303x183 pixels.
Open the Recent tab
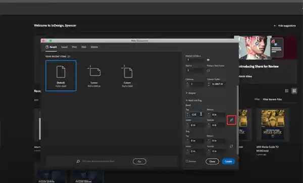pyautogui.click(x=51, y=47)
